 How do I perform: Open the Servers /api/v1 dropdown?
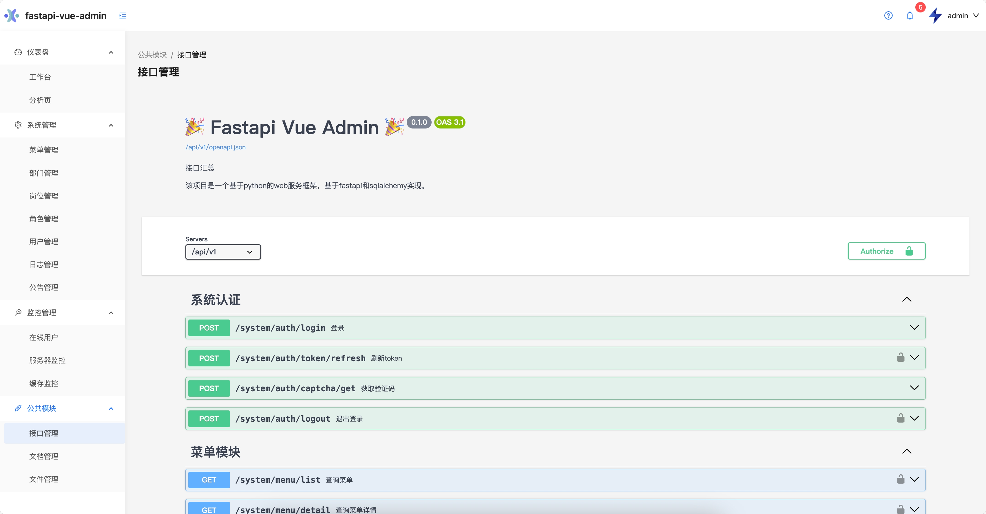tap(223, 252)
